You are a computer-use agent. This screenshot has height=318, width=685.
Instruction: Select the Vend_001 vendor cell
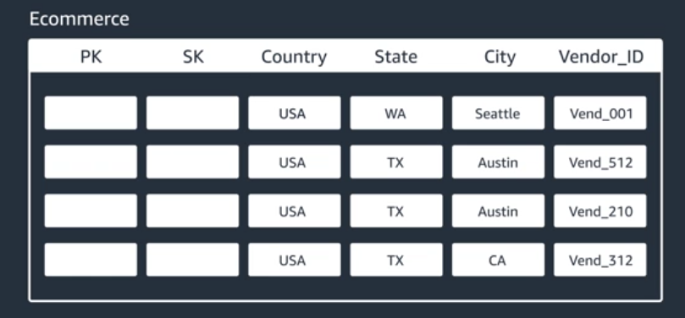600,113
